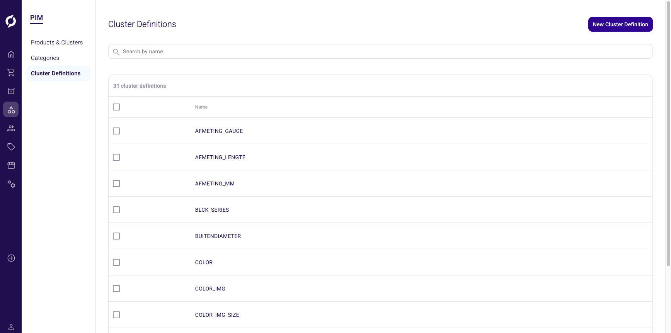This screenshot has height=333, width=671.
Task: Open the BLCK_SERIES definition
Action: point(212,210)
